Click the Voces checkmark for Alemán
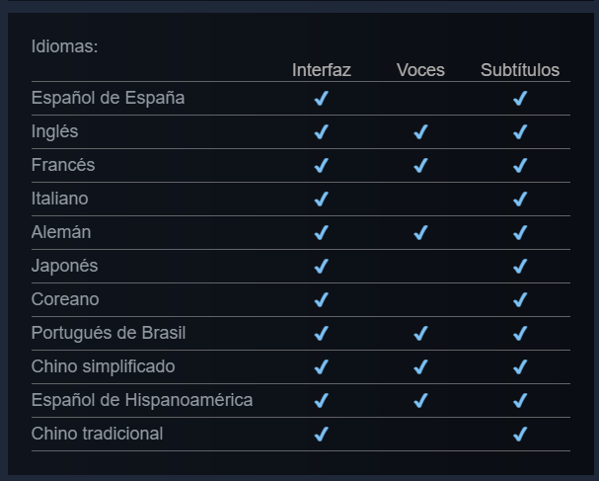The width and height of the screenshot is (599, 481). point(420,233)
